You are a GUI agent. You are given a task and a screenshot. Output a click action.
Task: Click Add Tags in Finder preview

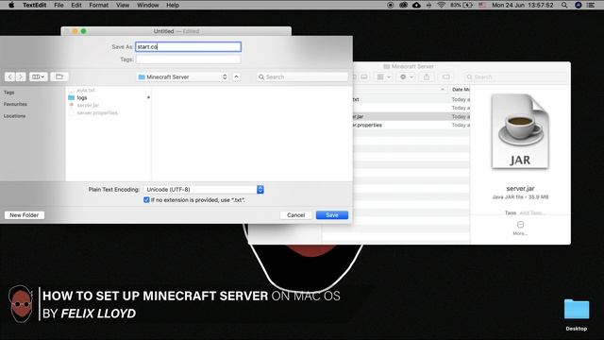[531, 212]
